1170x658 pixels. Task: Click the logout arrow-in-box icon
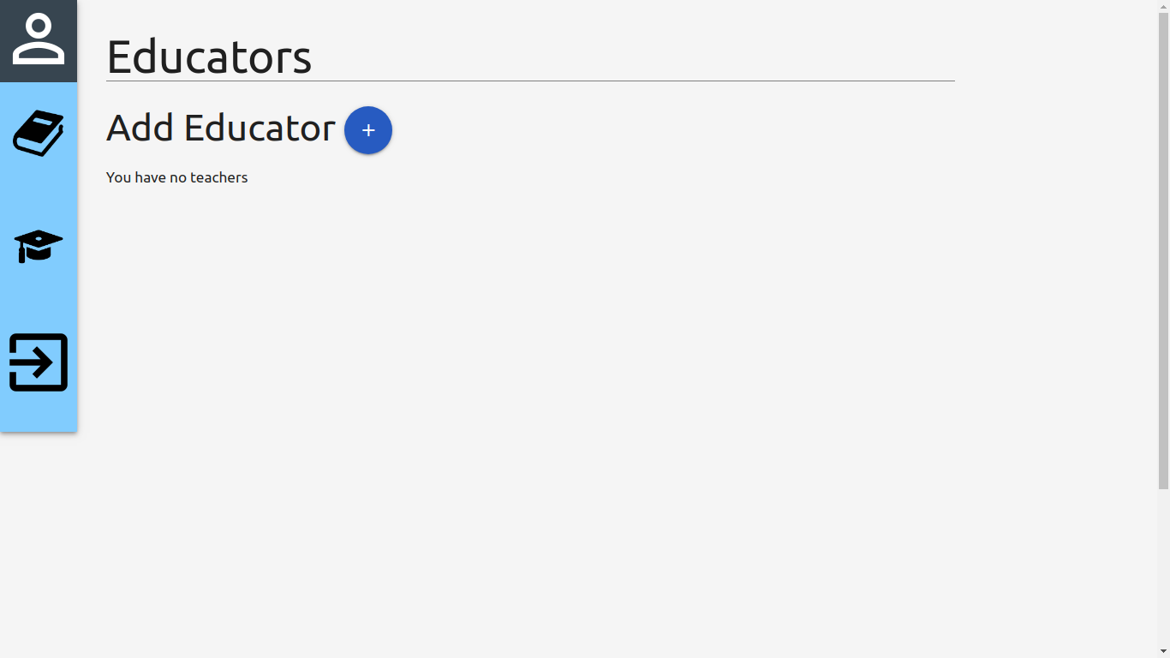click(39, 362)
